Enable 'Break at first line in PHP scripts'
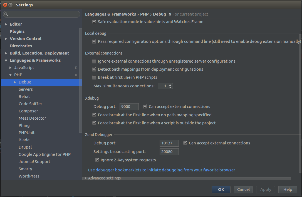The height and width of the screenshot is (197, 302). [94, 77]
